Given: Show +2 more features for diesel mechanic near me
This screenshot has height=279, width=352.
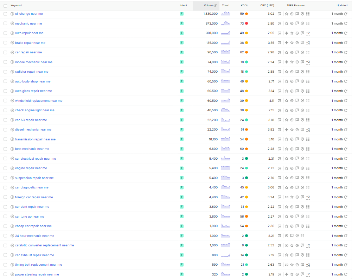Looking at the screenshot, I should tap(308, 130).
